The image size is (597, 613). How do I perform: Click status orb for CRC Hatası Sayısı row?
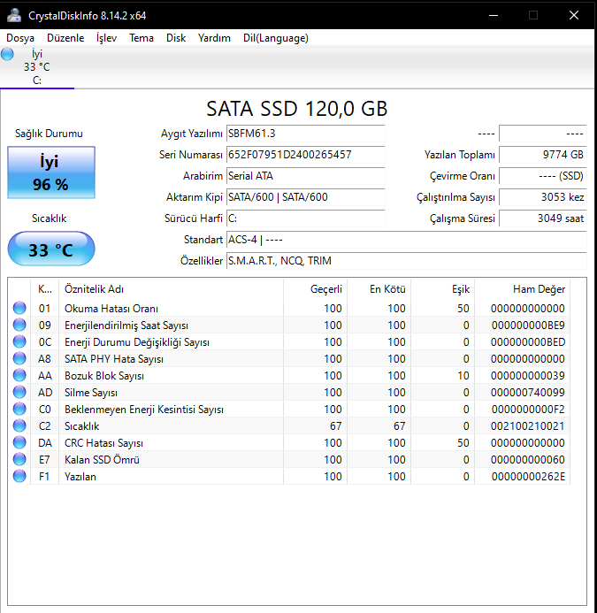[19, 442]
